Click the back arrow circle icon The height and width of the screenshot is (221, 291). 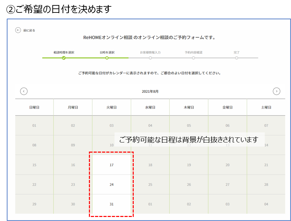18,30
